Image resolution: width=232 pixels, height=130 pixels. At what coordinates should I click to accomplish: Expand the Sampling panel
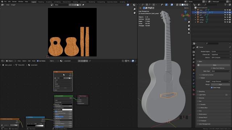pos(214,91)
